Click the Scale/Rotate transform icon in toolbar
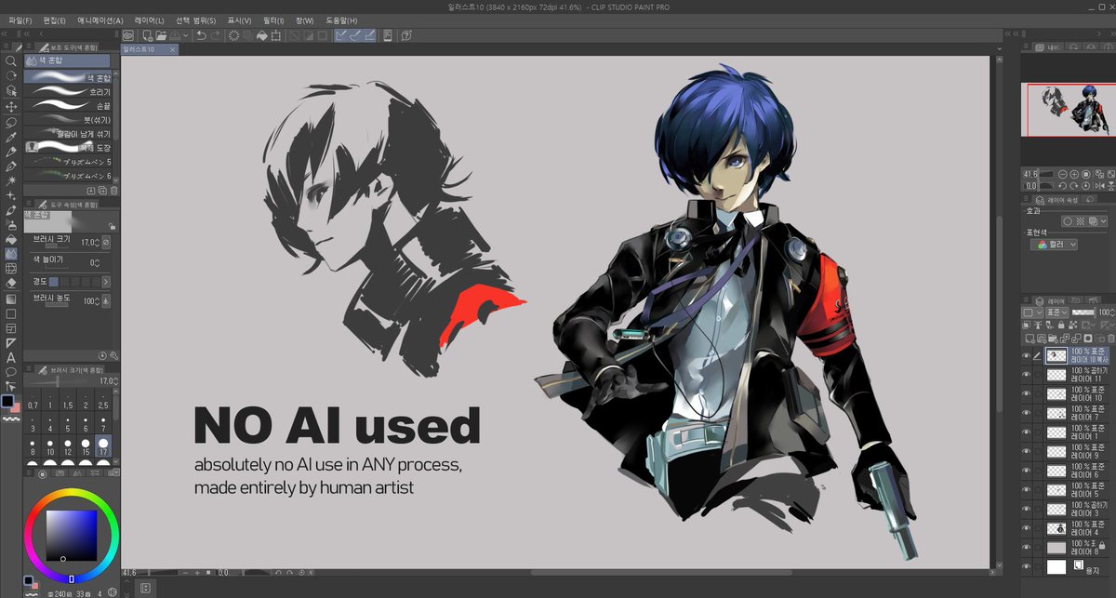1116x598 pixels. click(x=276, y=35)
